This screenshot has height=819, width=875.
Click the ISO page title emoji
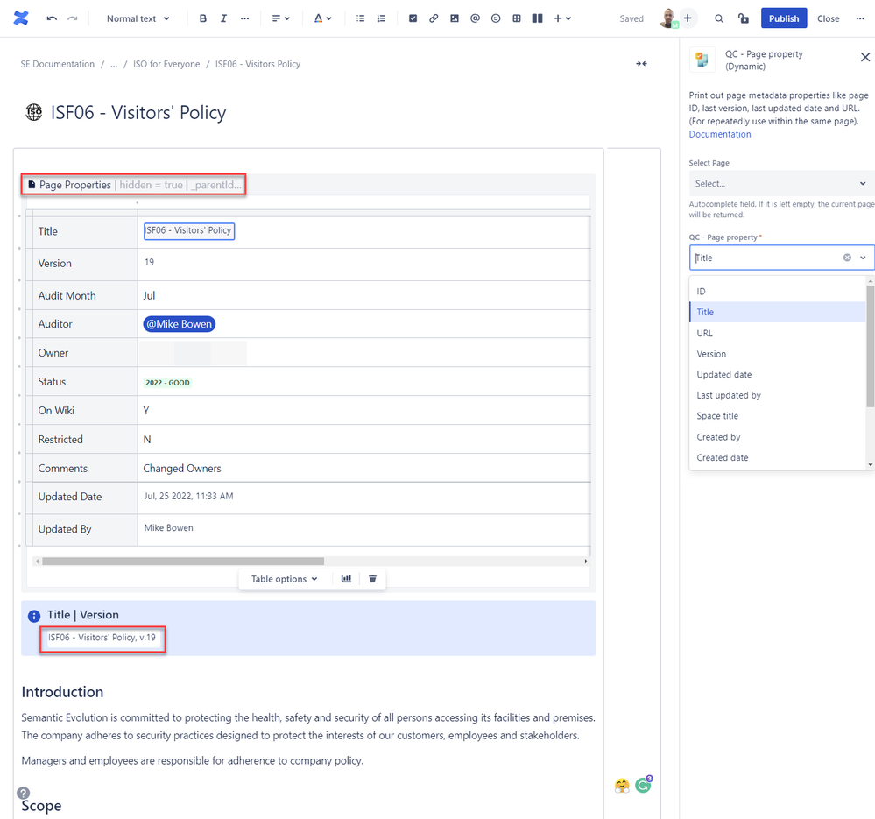click(x=34, y=112)
